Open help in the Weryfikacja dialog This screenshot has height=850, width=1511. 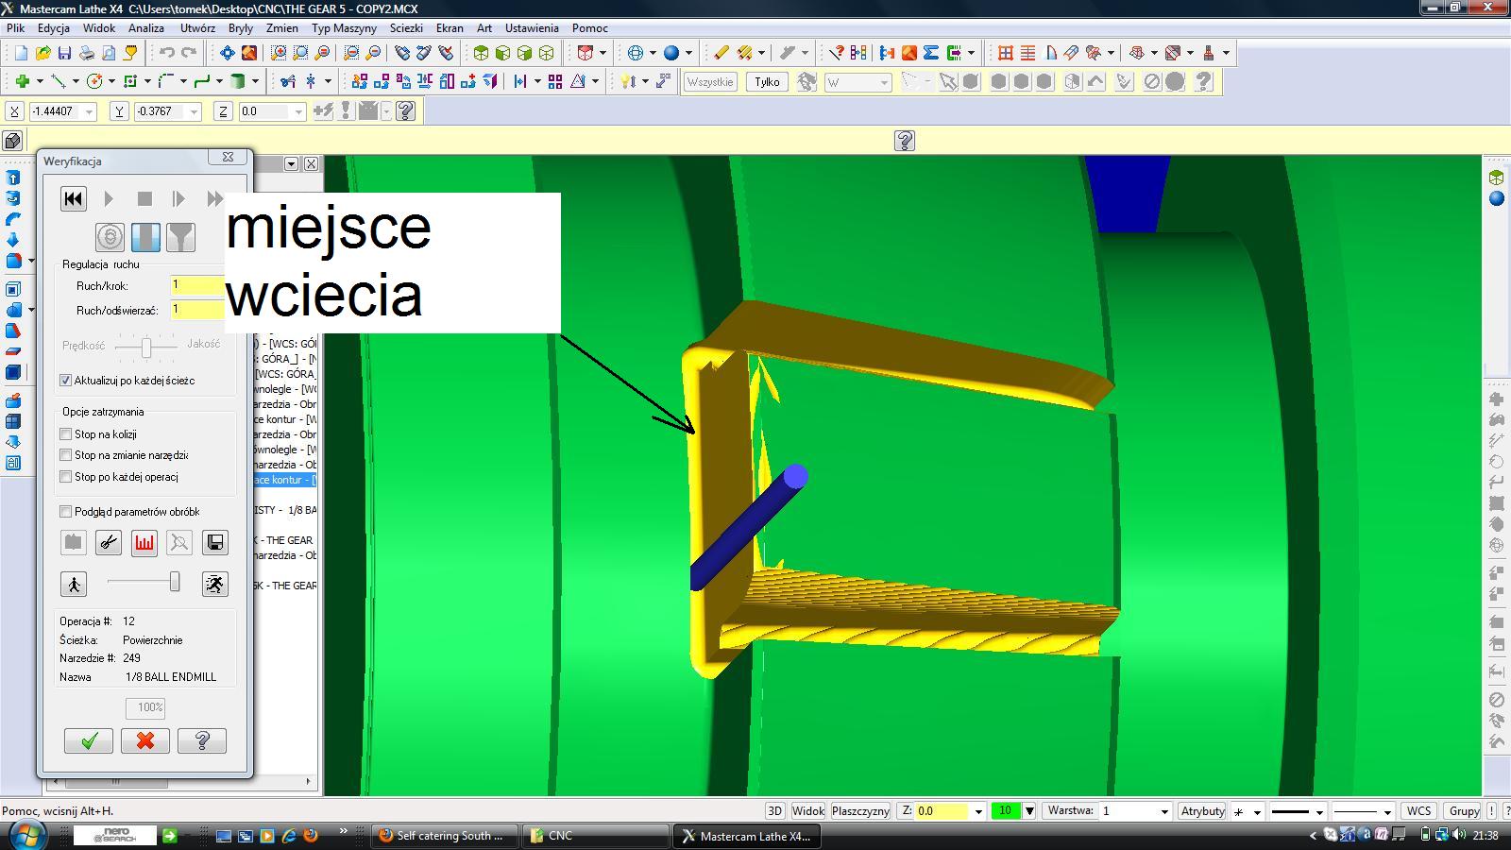point(202,740)
